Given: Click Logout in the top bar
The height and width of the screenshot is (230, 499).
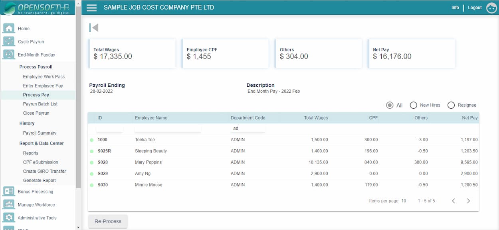Looking at the screenshot, I should (x=475, y=7).
